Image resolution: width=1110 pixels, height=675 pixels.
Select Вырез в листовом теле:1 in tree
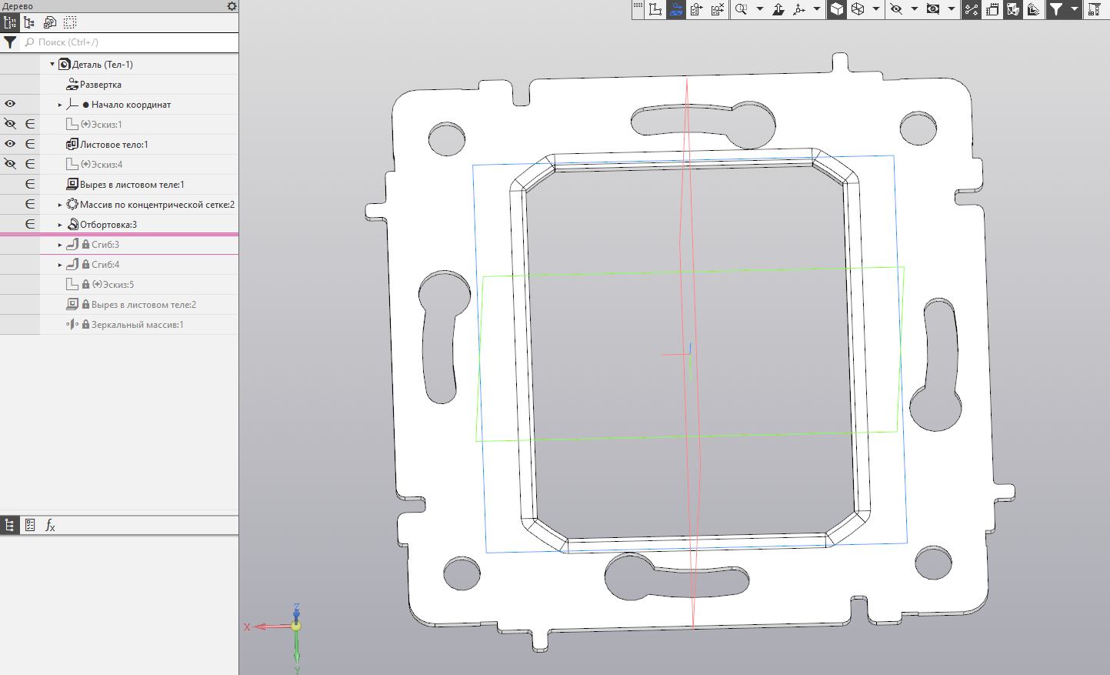132,185
